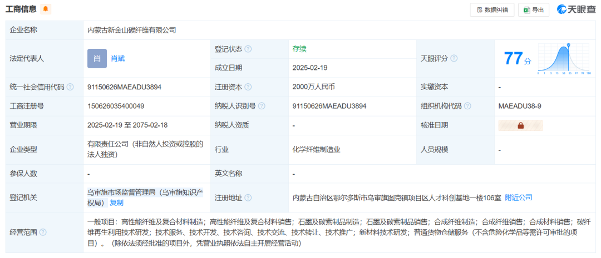Click help icon next to 注册地址

(x=248, y=198)
